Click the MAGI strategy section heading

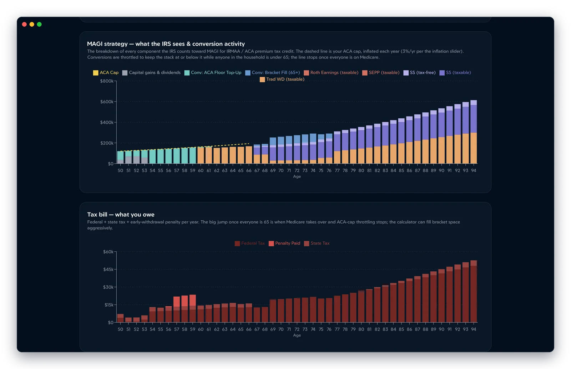(166, 44)
